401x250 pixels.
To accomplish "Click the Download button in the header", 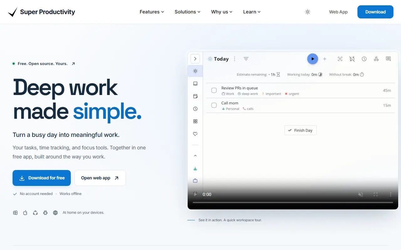I will [375, 12].
